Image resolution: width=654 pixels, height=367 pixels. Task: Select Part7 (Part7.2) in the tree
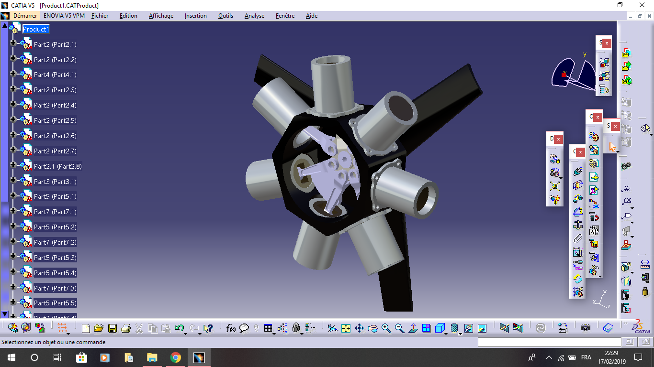coord(55,242)
